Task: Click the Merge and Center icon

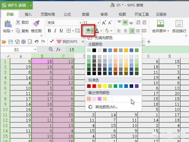Action: (x=160, y=24)
